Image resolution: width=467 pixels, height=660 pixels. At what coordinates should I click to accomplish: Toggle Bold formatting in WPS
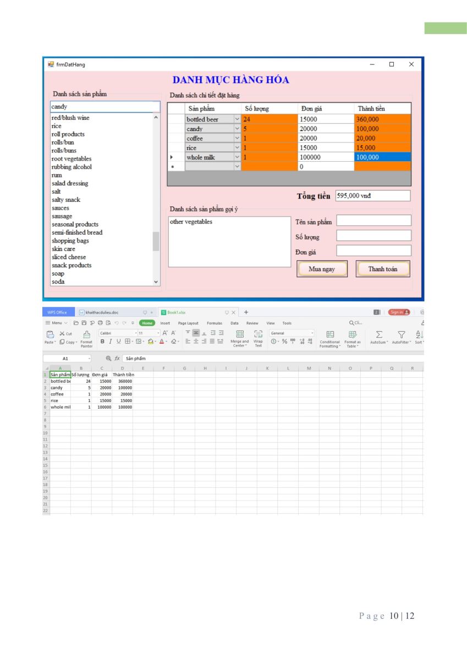point(102,342)
